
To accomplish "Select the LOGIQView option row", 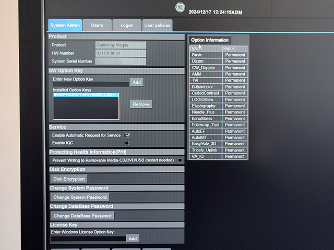I will (x=218, y=99).
